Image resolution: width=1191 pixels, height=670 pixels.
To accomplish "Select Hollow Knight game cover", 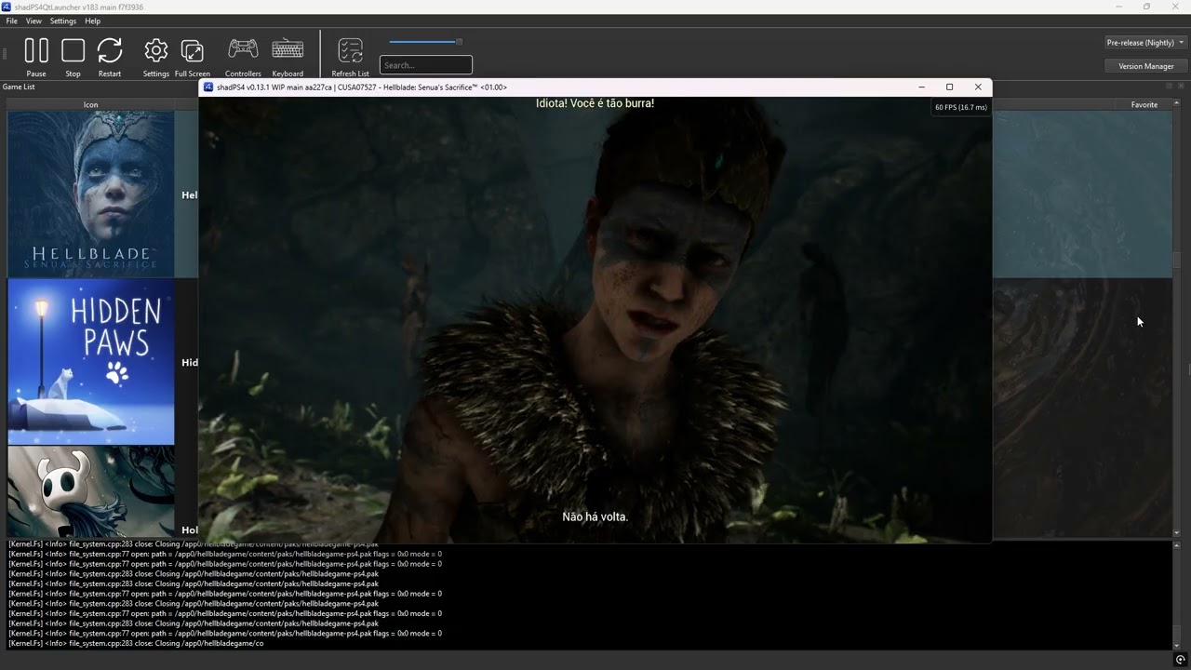I will click(91, 491).
